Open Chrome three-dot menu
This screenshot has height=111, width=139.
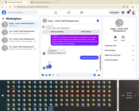point(136,7)
